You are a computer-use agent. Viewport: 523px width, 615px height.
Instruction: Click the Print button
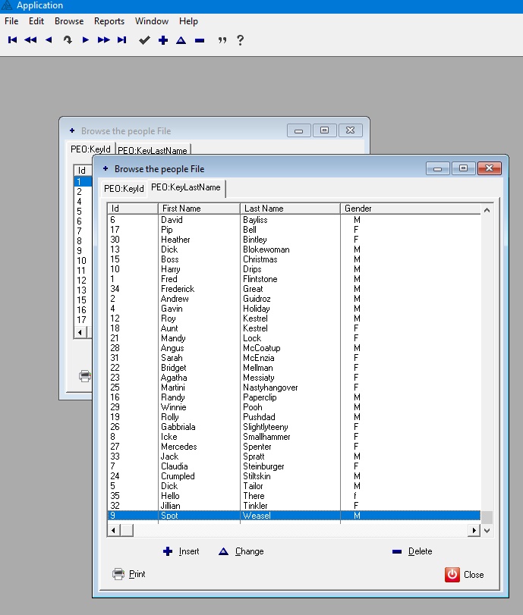point(129,574)
